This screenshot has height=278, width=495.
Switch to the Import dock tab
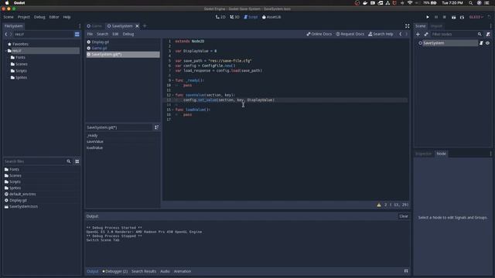pyautogui.click(x=436, y=25)
